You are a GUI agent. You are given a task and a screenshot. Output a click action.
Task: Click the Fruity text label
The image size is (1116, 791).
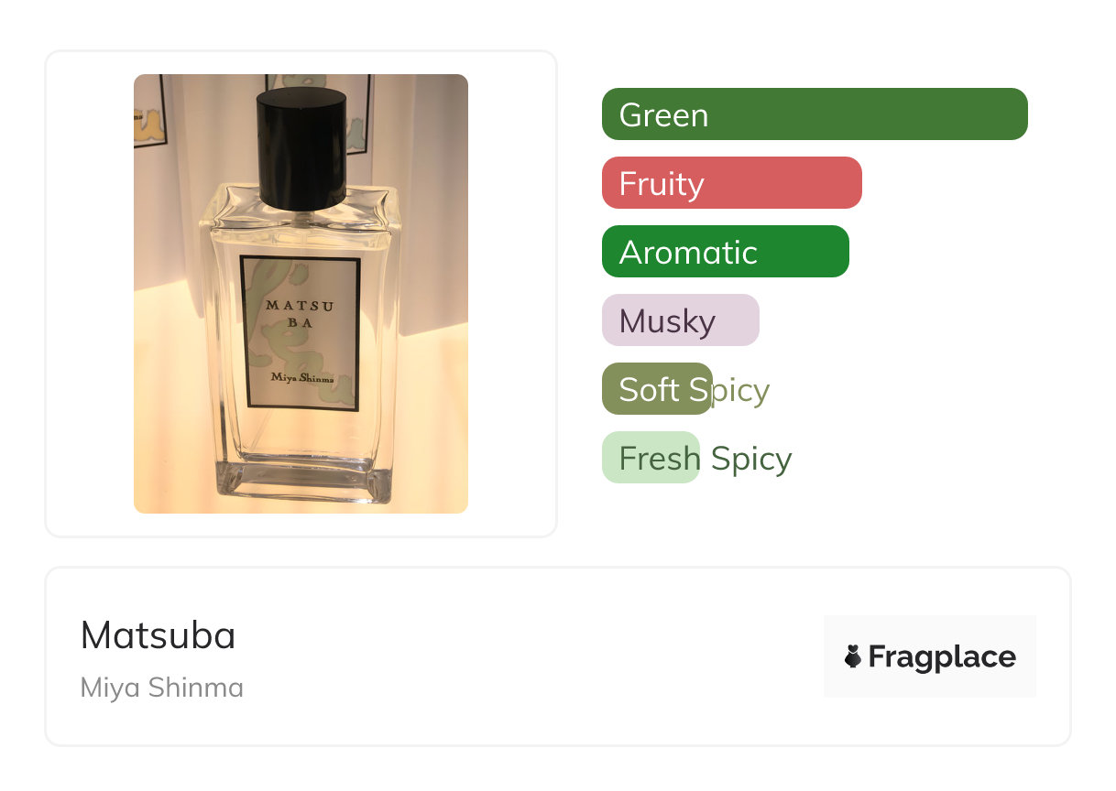pos(662,184)
